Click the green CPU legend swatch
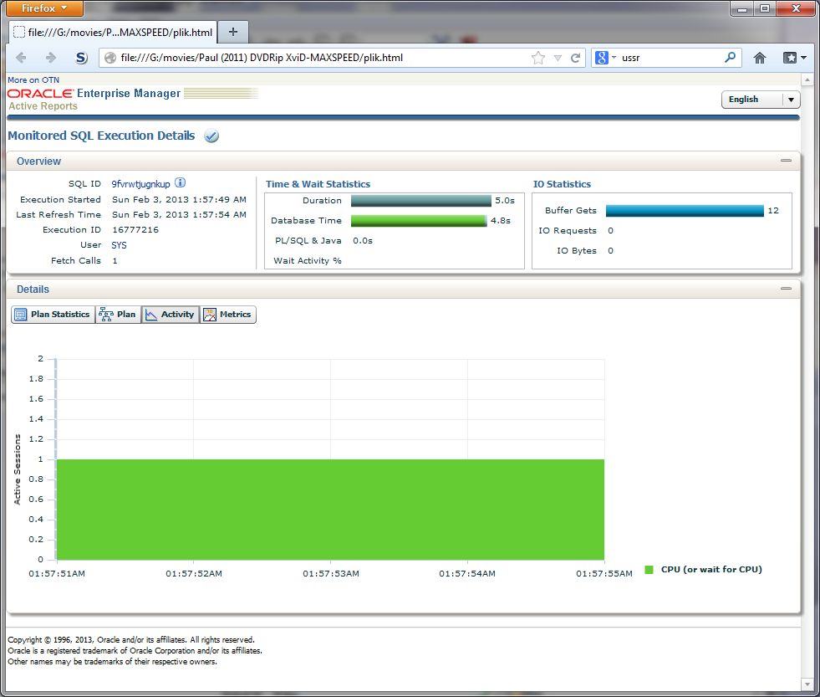The height and width of the screenshot is (697, 820). [649, 570]
